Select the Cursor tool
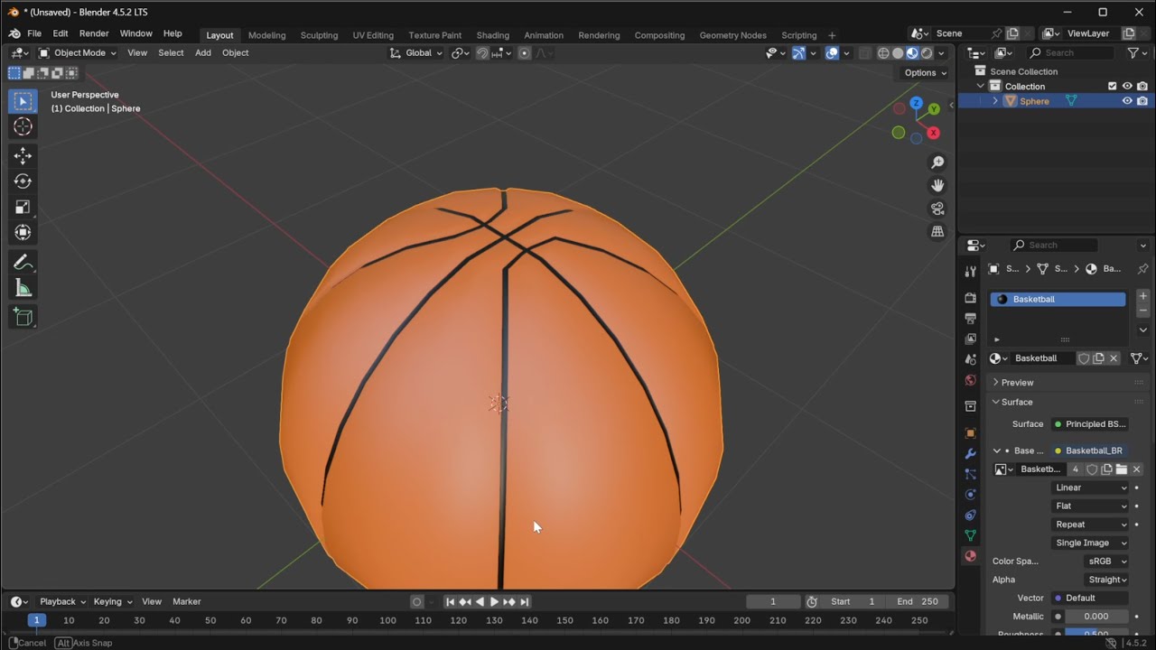 (23, 127)
